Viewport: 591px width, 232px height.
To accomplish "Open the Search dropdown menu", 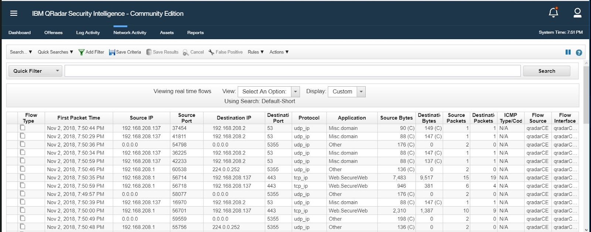I will [21, 52].
